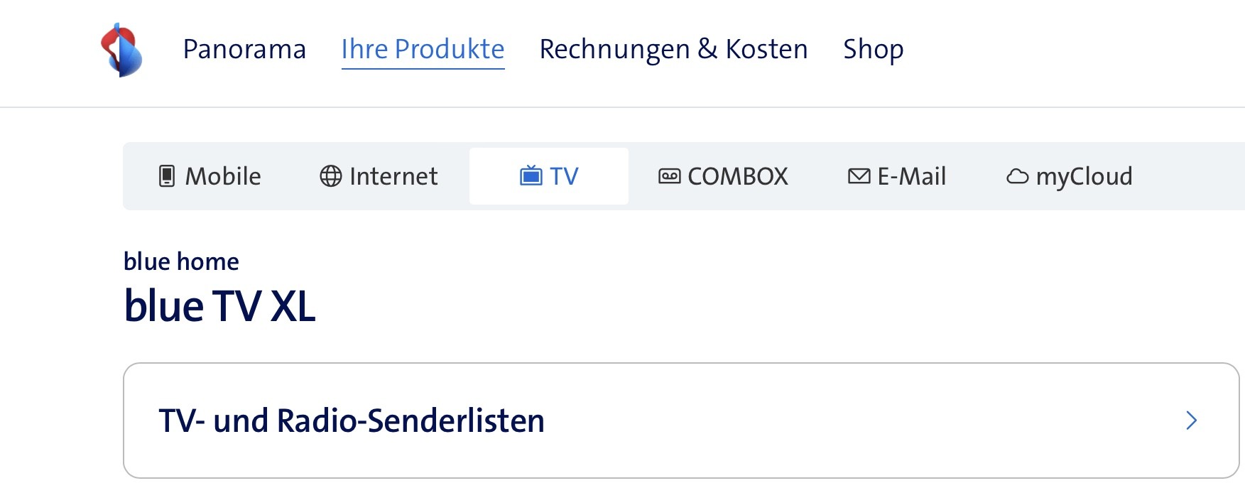Switch to the myCloud tab label
Image resolution: width=1245 pixels, height=488 pixels.
click(1084, 176)
